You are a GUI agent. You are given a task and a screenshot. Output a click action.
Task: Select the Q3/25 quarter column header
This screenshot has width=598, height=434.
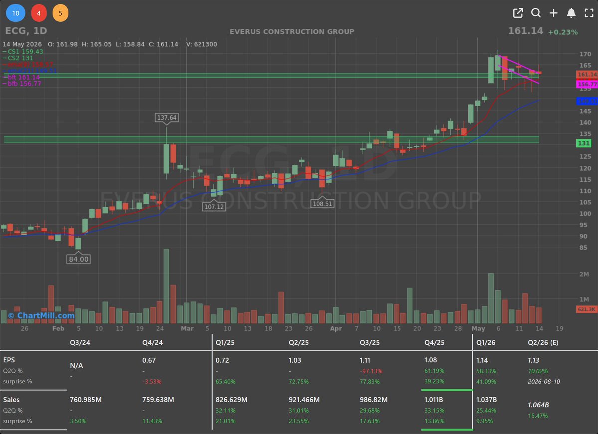point(370,342)
